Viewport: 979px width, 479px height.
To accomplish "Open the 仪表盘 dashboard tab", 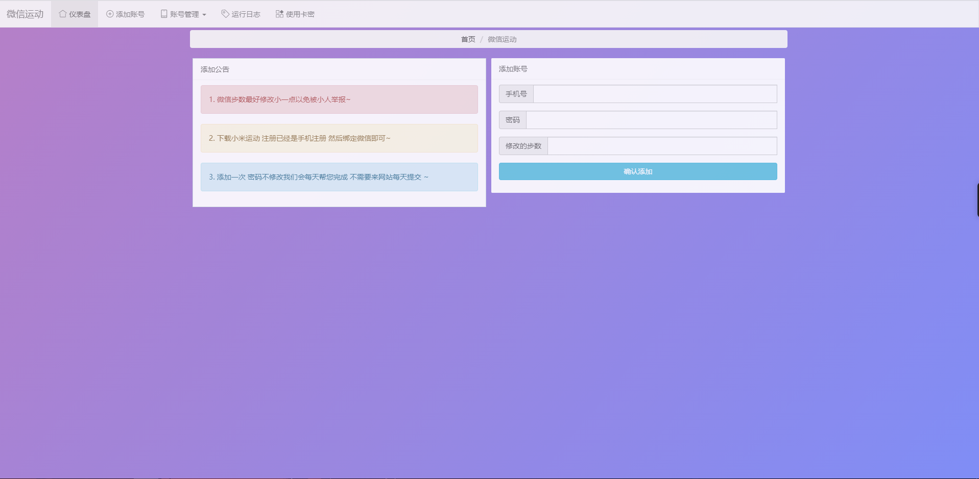I will click(75, 14).
